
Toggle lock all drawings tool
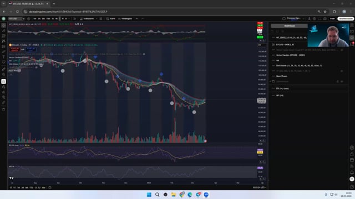[x=4, y=92]
